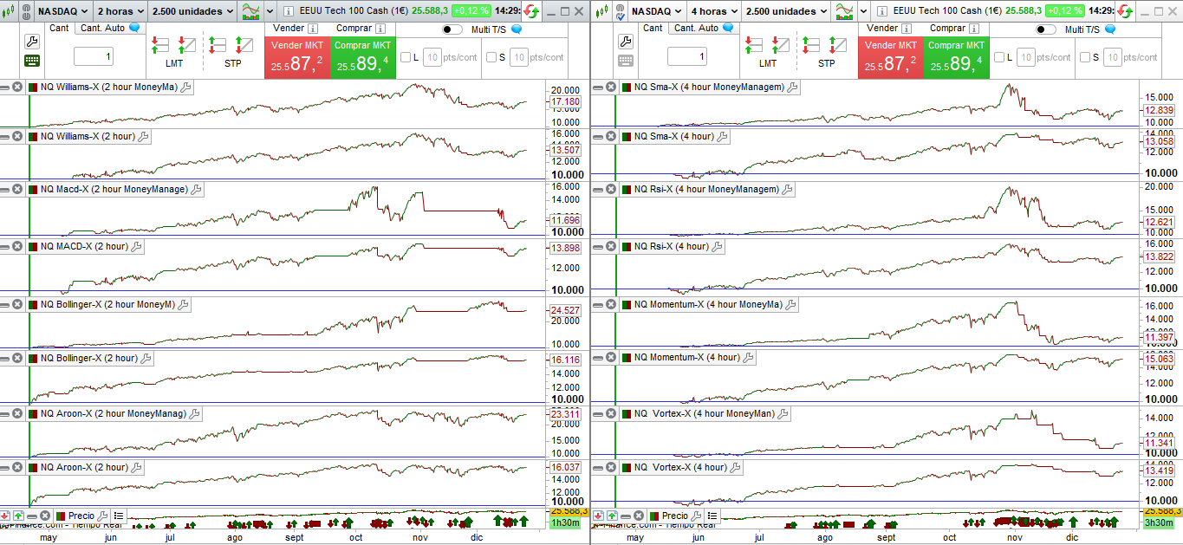The height and width of the screenshot is (545, 1183).
Task: Switch to Cant. Auto tab in left panel
Action: [x=102, y=28]
